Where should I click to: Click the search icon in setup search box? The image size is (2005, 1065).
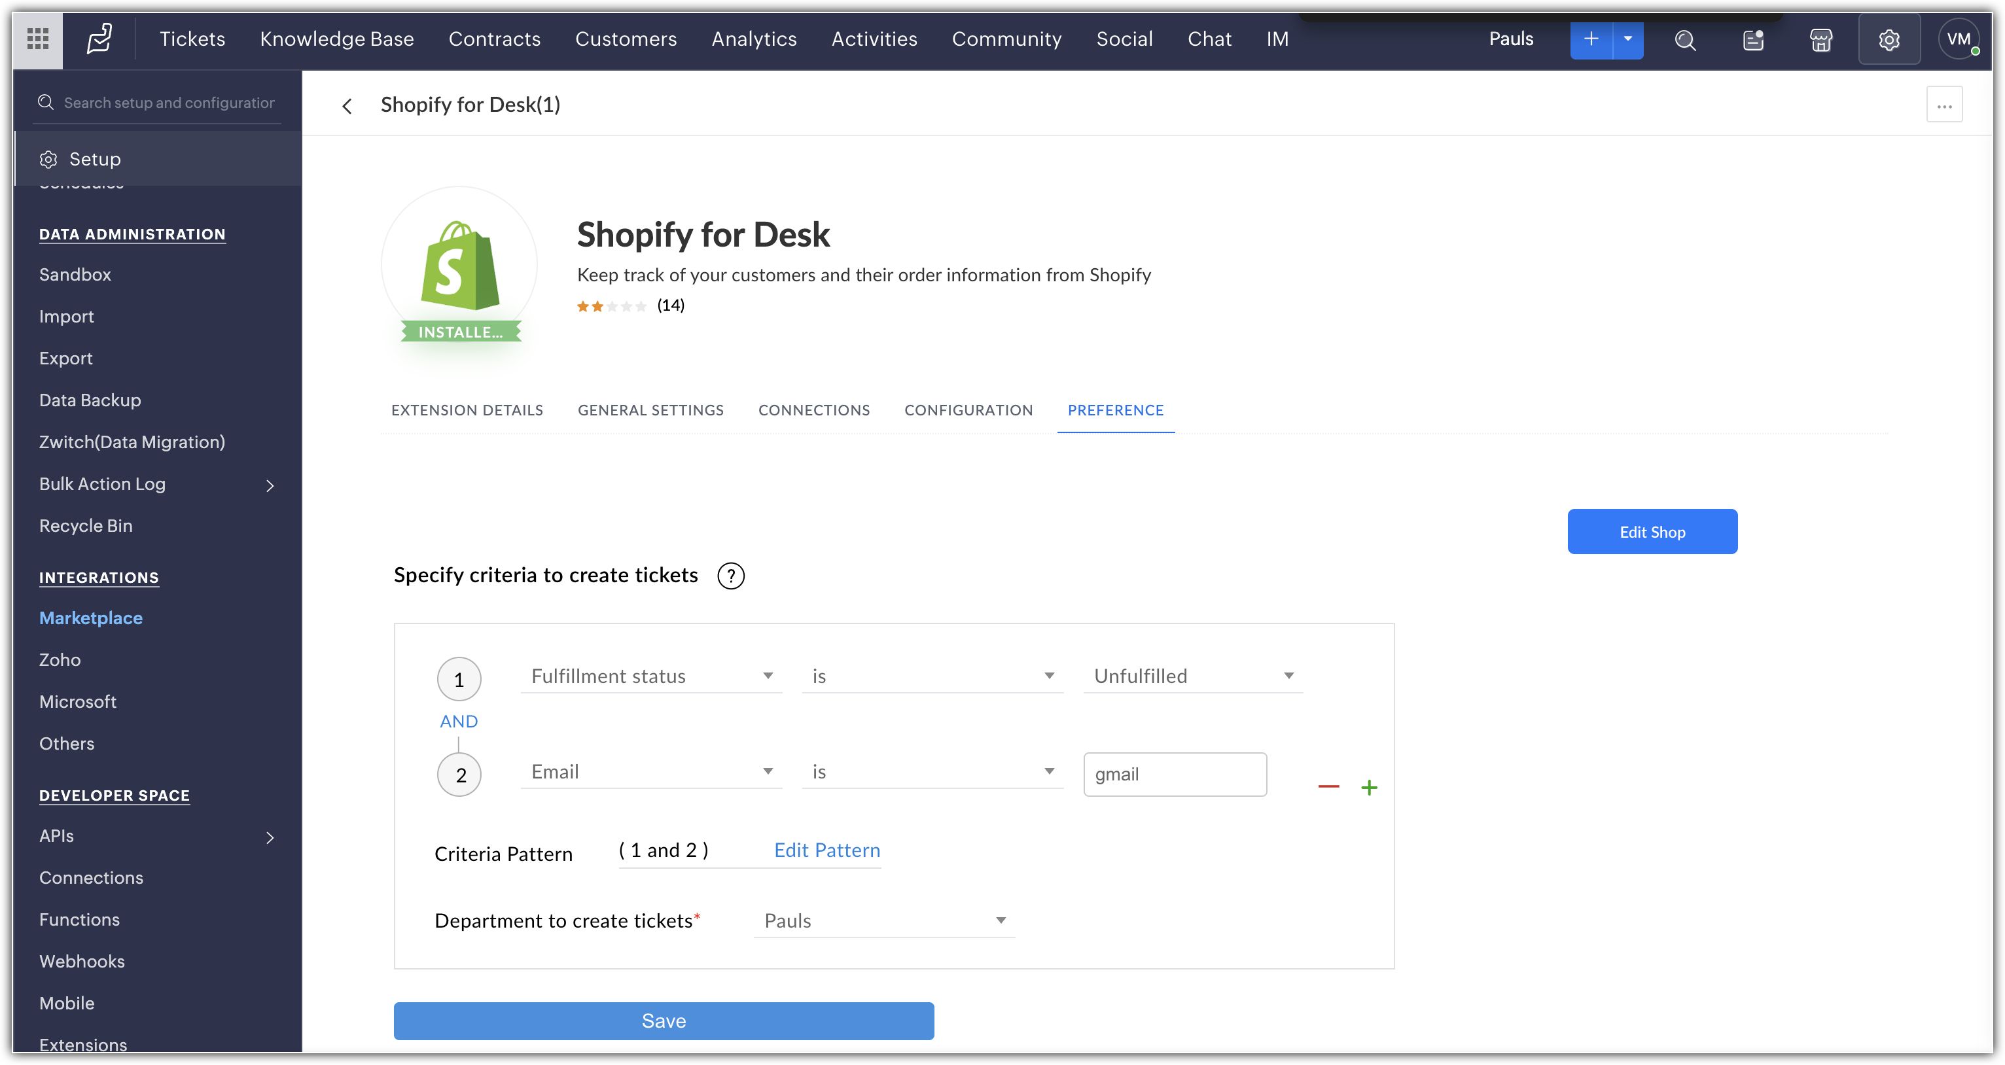point(46,102)
